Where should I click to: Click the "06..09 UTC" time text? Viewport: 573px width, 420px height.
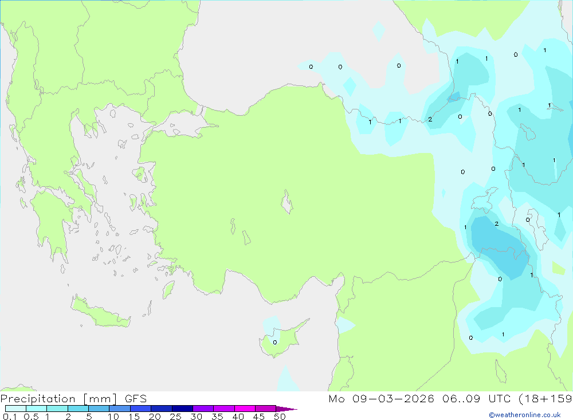point(476,399)
